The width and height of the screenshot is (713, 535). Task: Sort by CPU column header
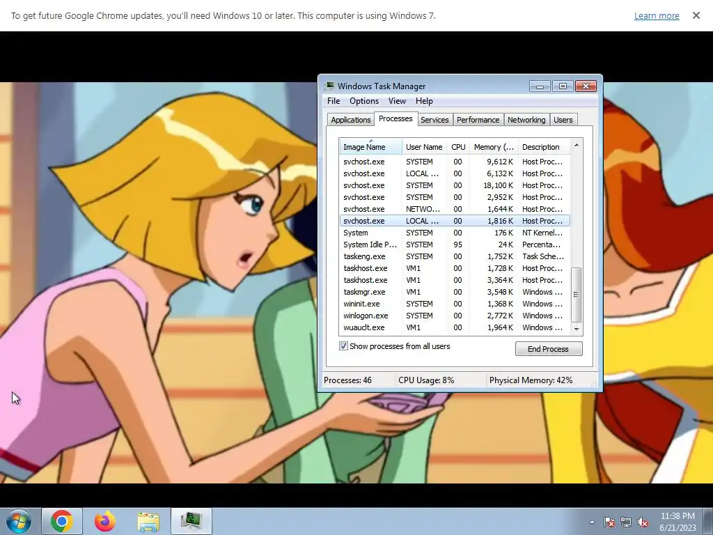tap(458, 147)
